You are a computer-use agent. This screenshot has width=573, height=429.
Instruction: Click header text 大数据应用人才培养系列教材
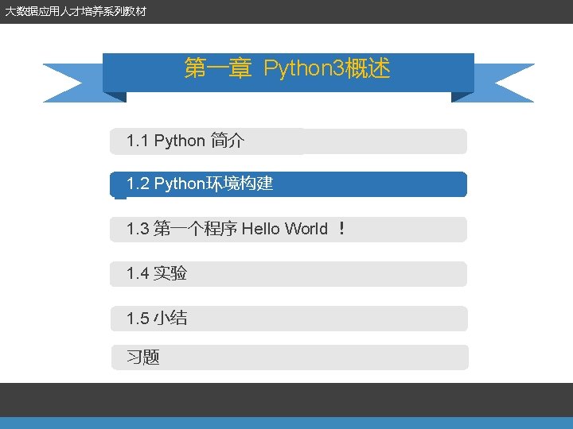pos(76,11)
